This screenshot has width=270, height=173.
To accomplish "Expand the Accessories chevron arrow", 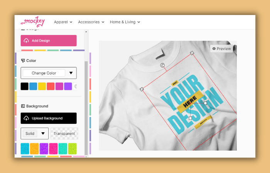I will pyautogui.click(x=103, y=22).
